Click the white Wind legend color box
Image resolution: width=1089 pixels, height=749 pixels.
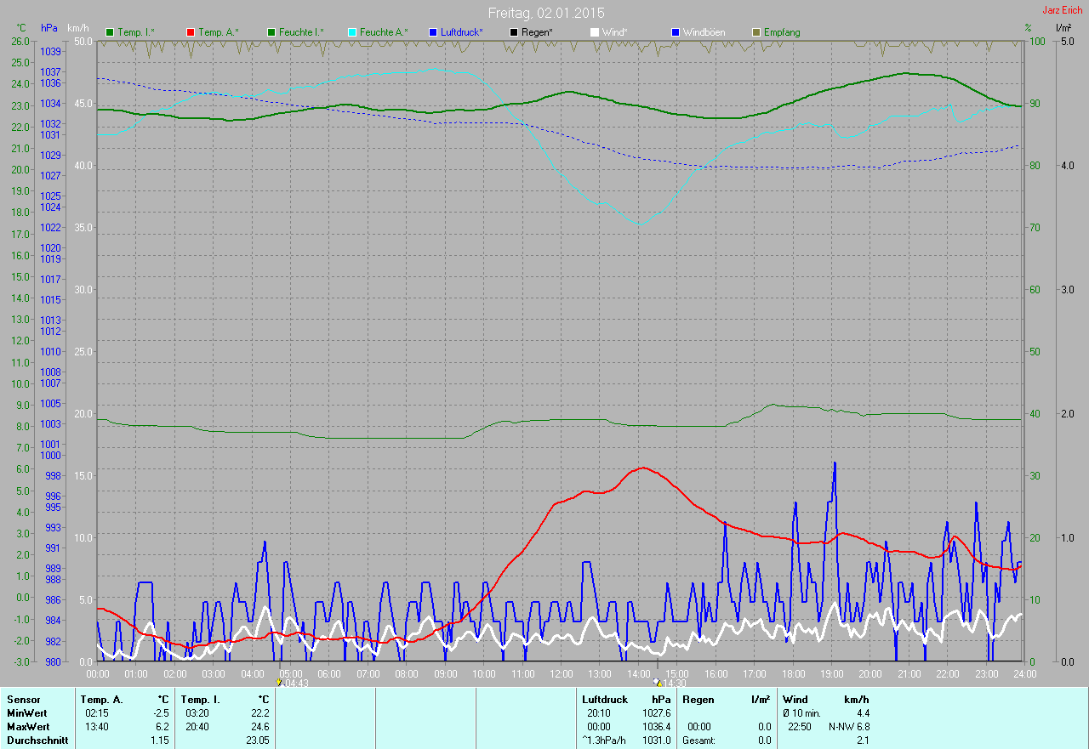[x=594, y=32]
